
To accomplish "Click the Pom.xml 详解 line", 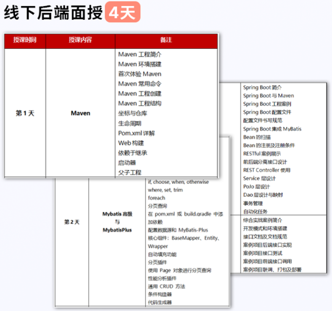I will pos(137,133).
